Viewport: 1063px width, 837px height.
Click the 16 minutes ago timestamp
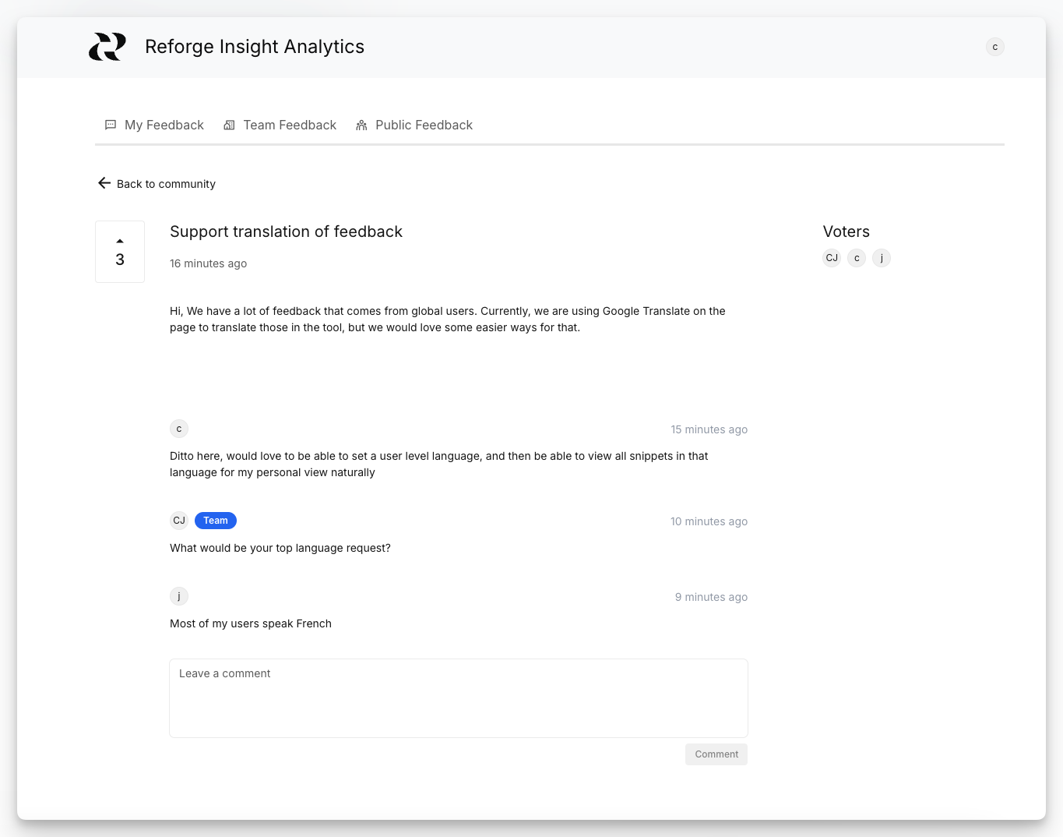point(208,263)
